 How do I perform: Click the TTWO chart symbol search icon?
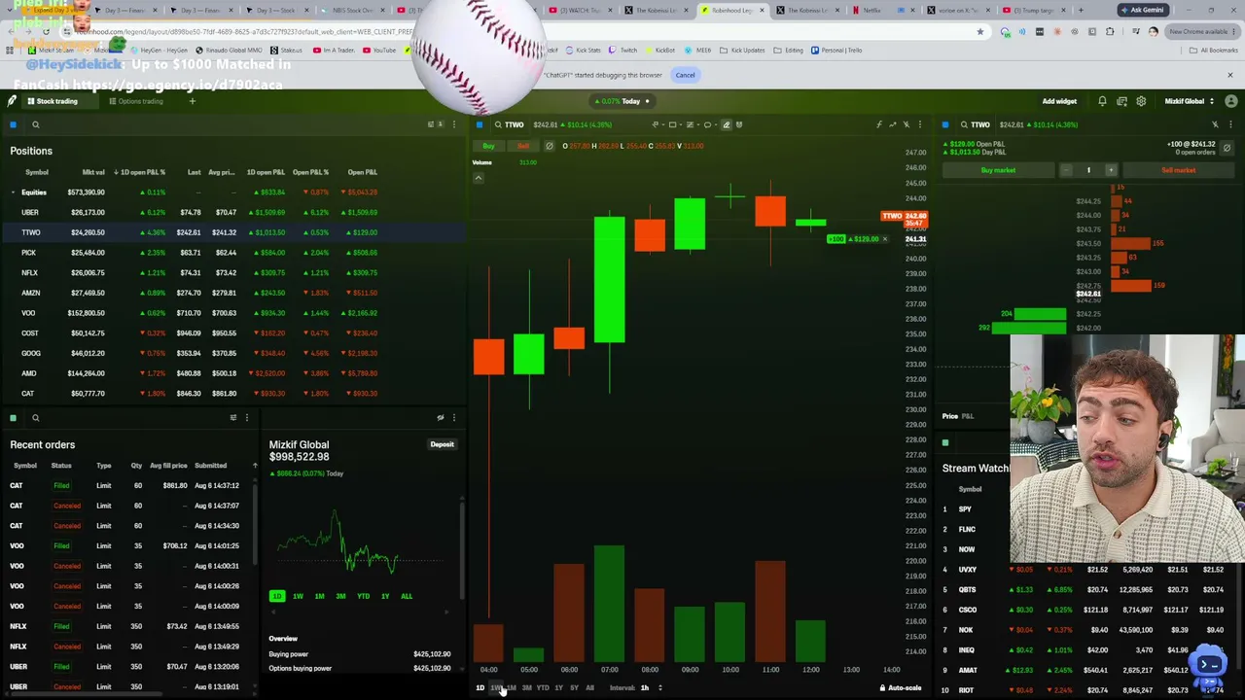[x=498, y=124]
